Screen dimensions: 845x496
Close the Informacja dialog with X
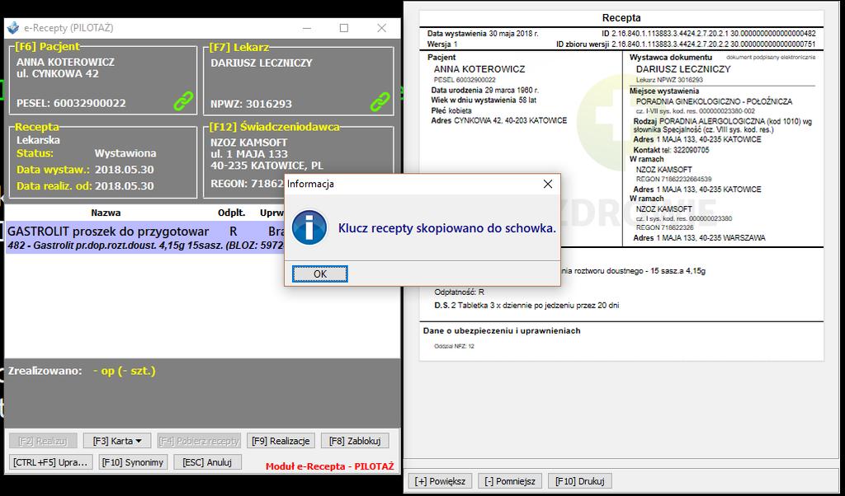tap(548, 184)
